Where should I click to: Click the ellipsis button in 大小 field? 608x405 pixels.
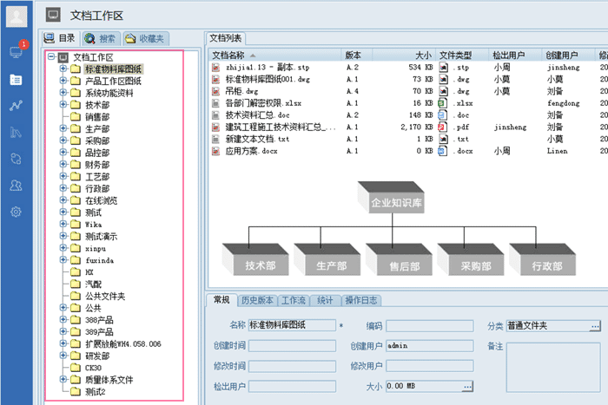pos(467,386)
